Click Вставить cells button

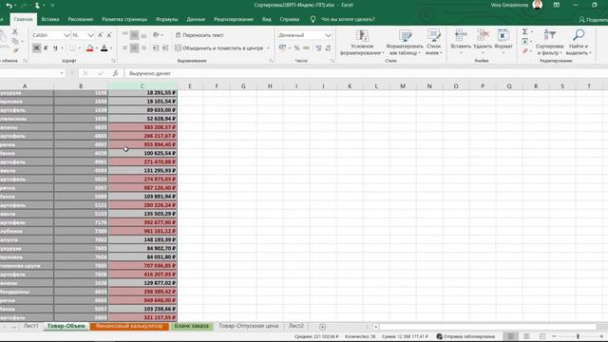461,41
